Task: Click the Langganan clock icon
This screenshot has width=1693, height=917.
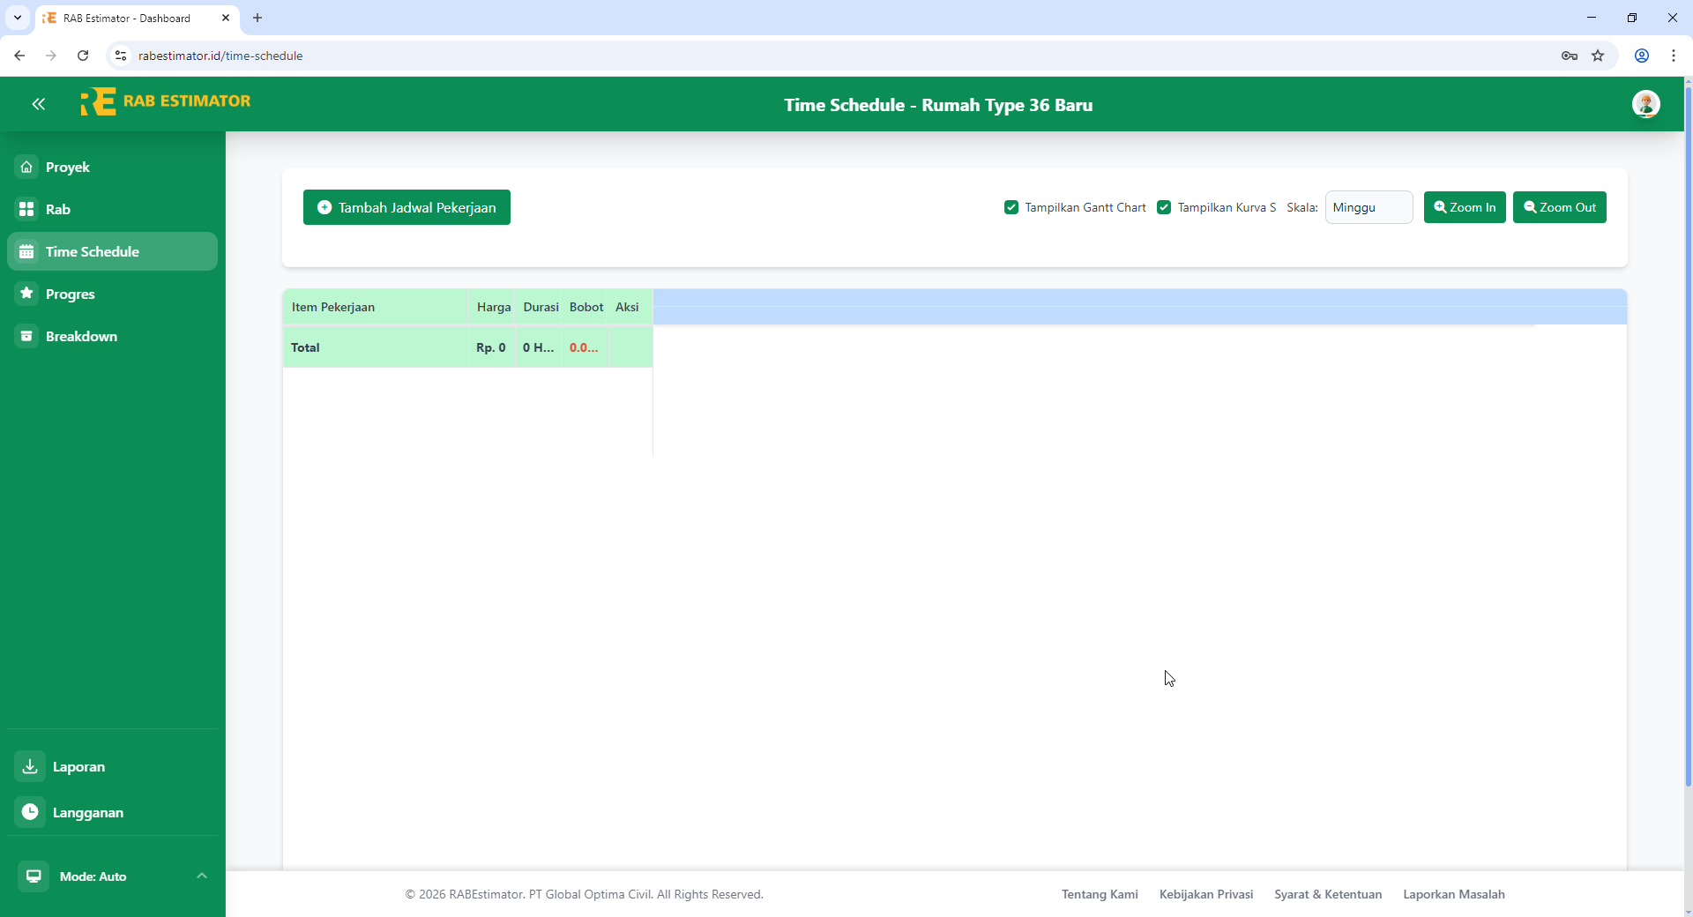Action: pos(30,812)
